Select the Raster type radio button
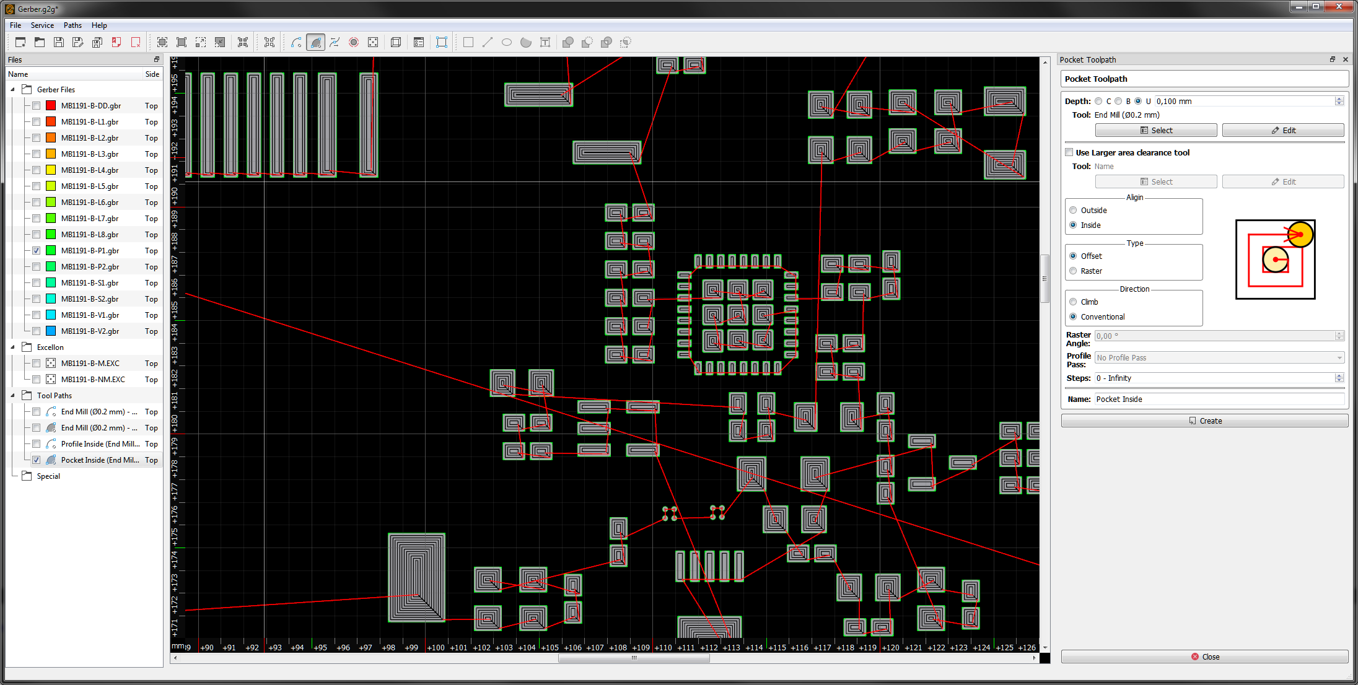 coord(1073,271)
